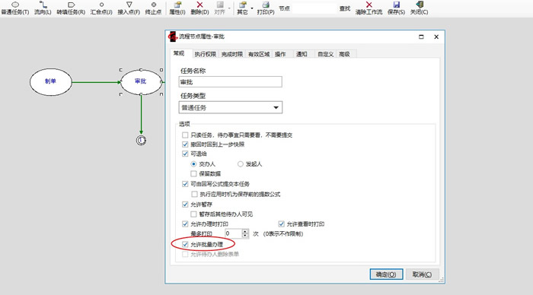
Task: Open the 有效区域 tab
Action: [x=259, y=54]
